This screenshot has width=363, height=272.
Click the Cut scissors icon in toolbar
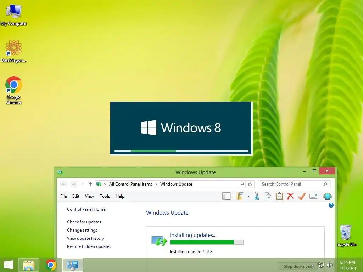pyautogui.click(x=257, y=196)
